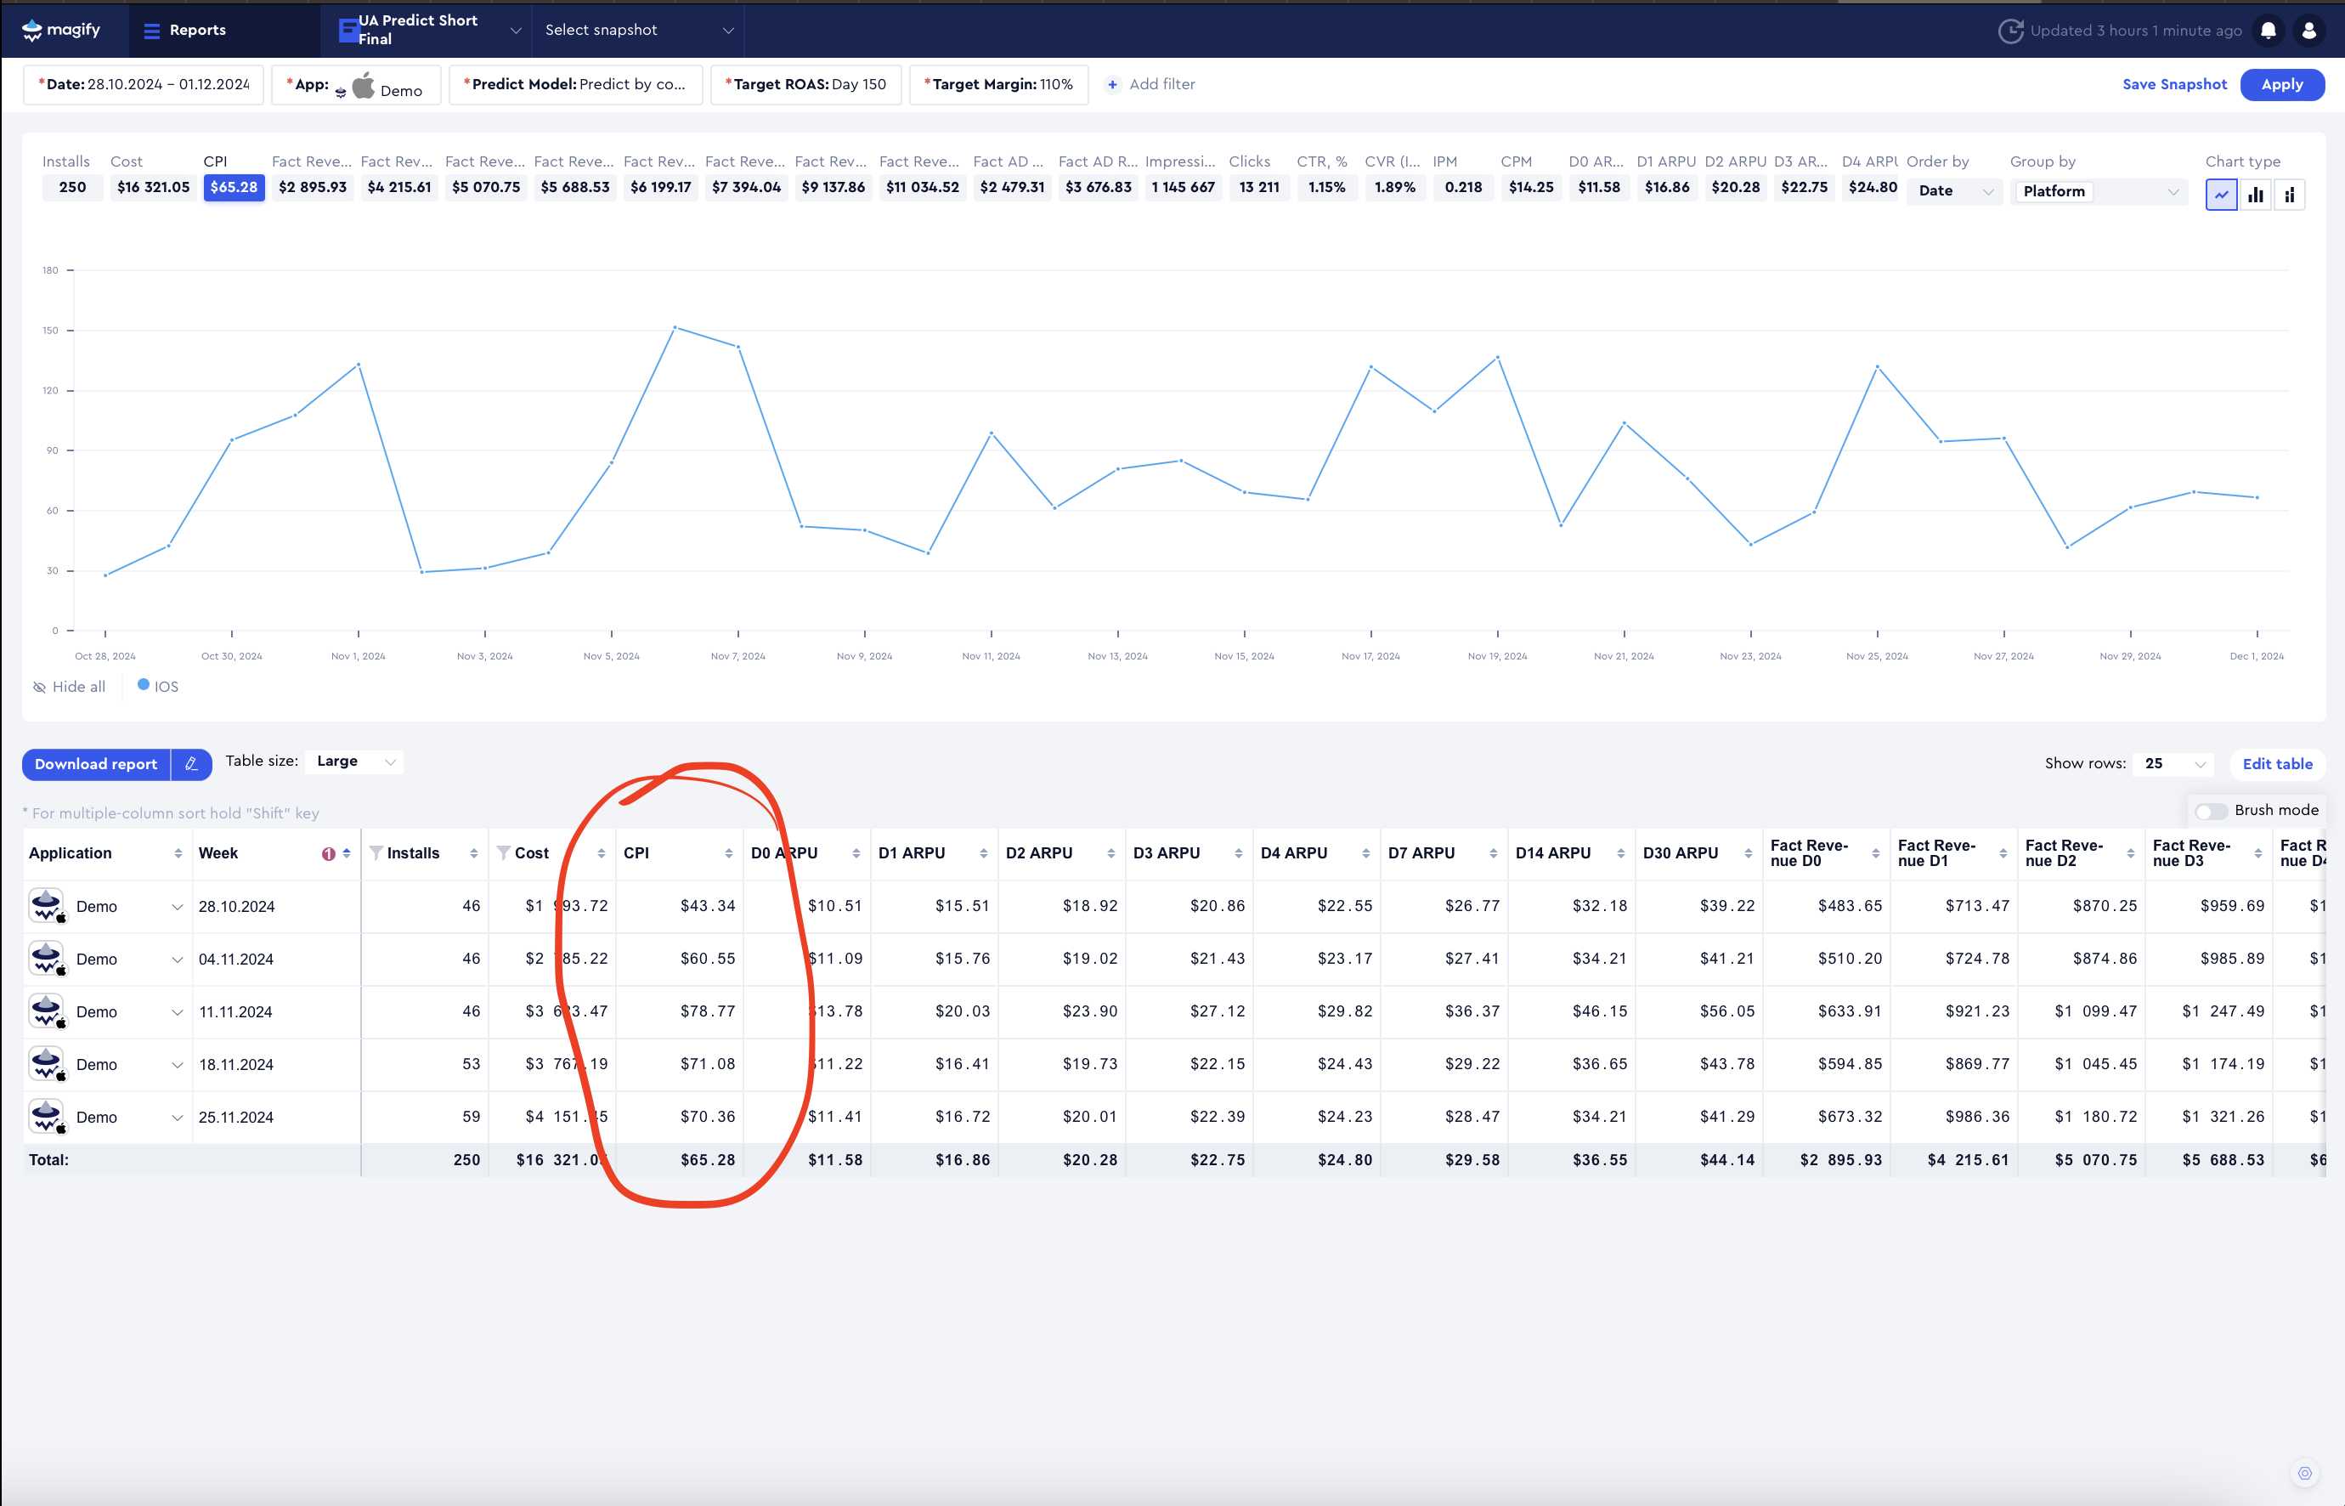Image resolution: width=2345 pixels, height=1506 pixels.
Task: Select the CPI metric card above the chart
Action: (234, 187)
